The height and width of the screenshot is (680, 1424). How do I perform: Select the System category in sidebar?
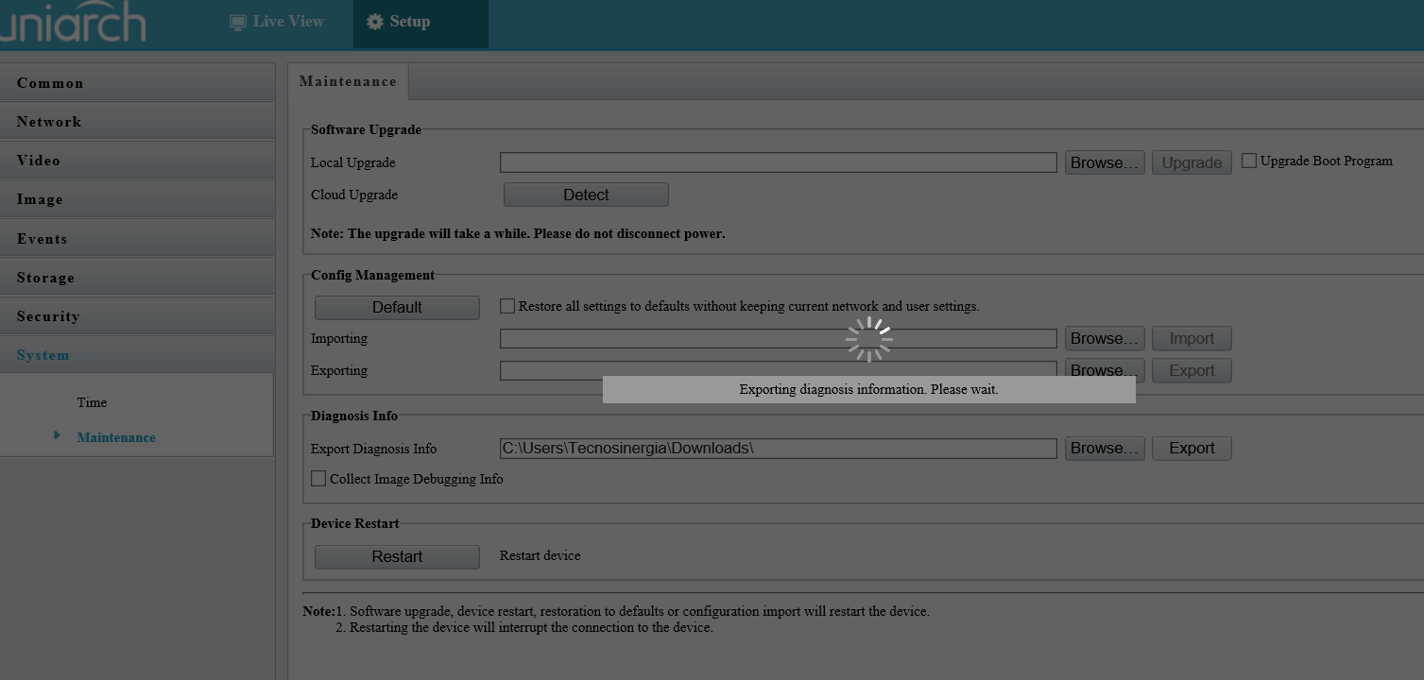43,354
